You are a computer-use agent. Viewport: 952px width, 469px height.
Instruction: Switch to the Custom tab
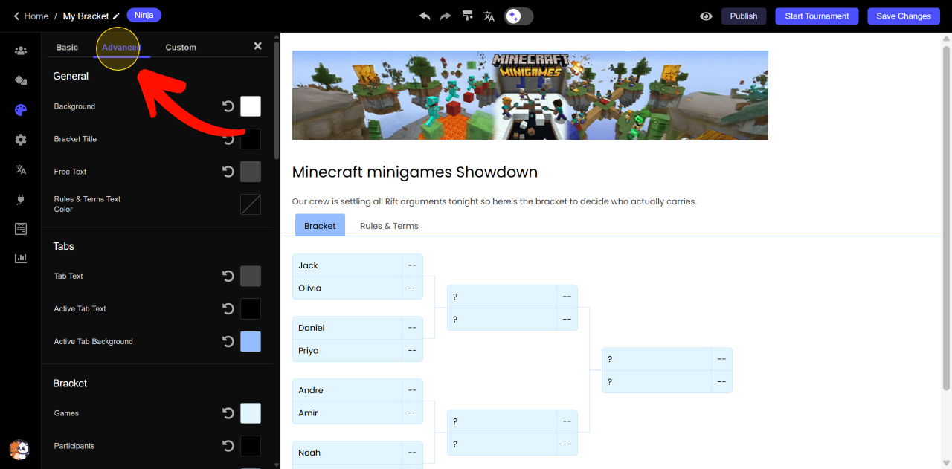(181, 47)
